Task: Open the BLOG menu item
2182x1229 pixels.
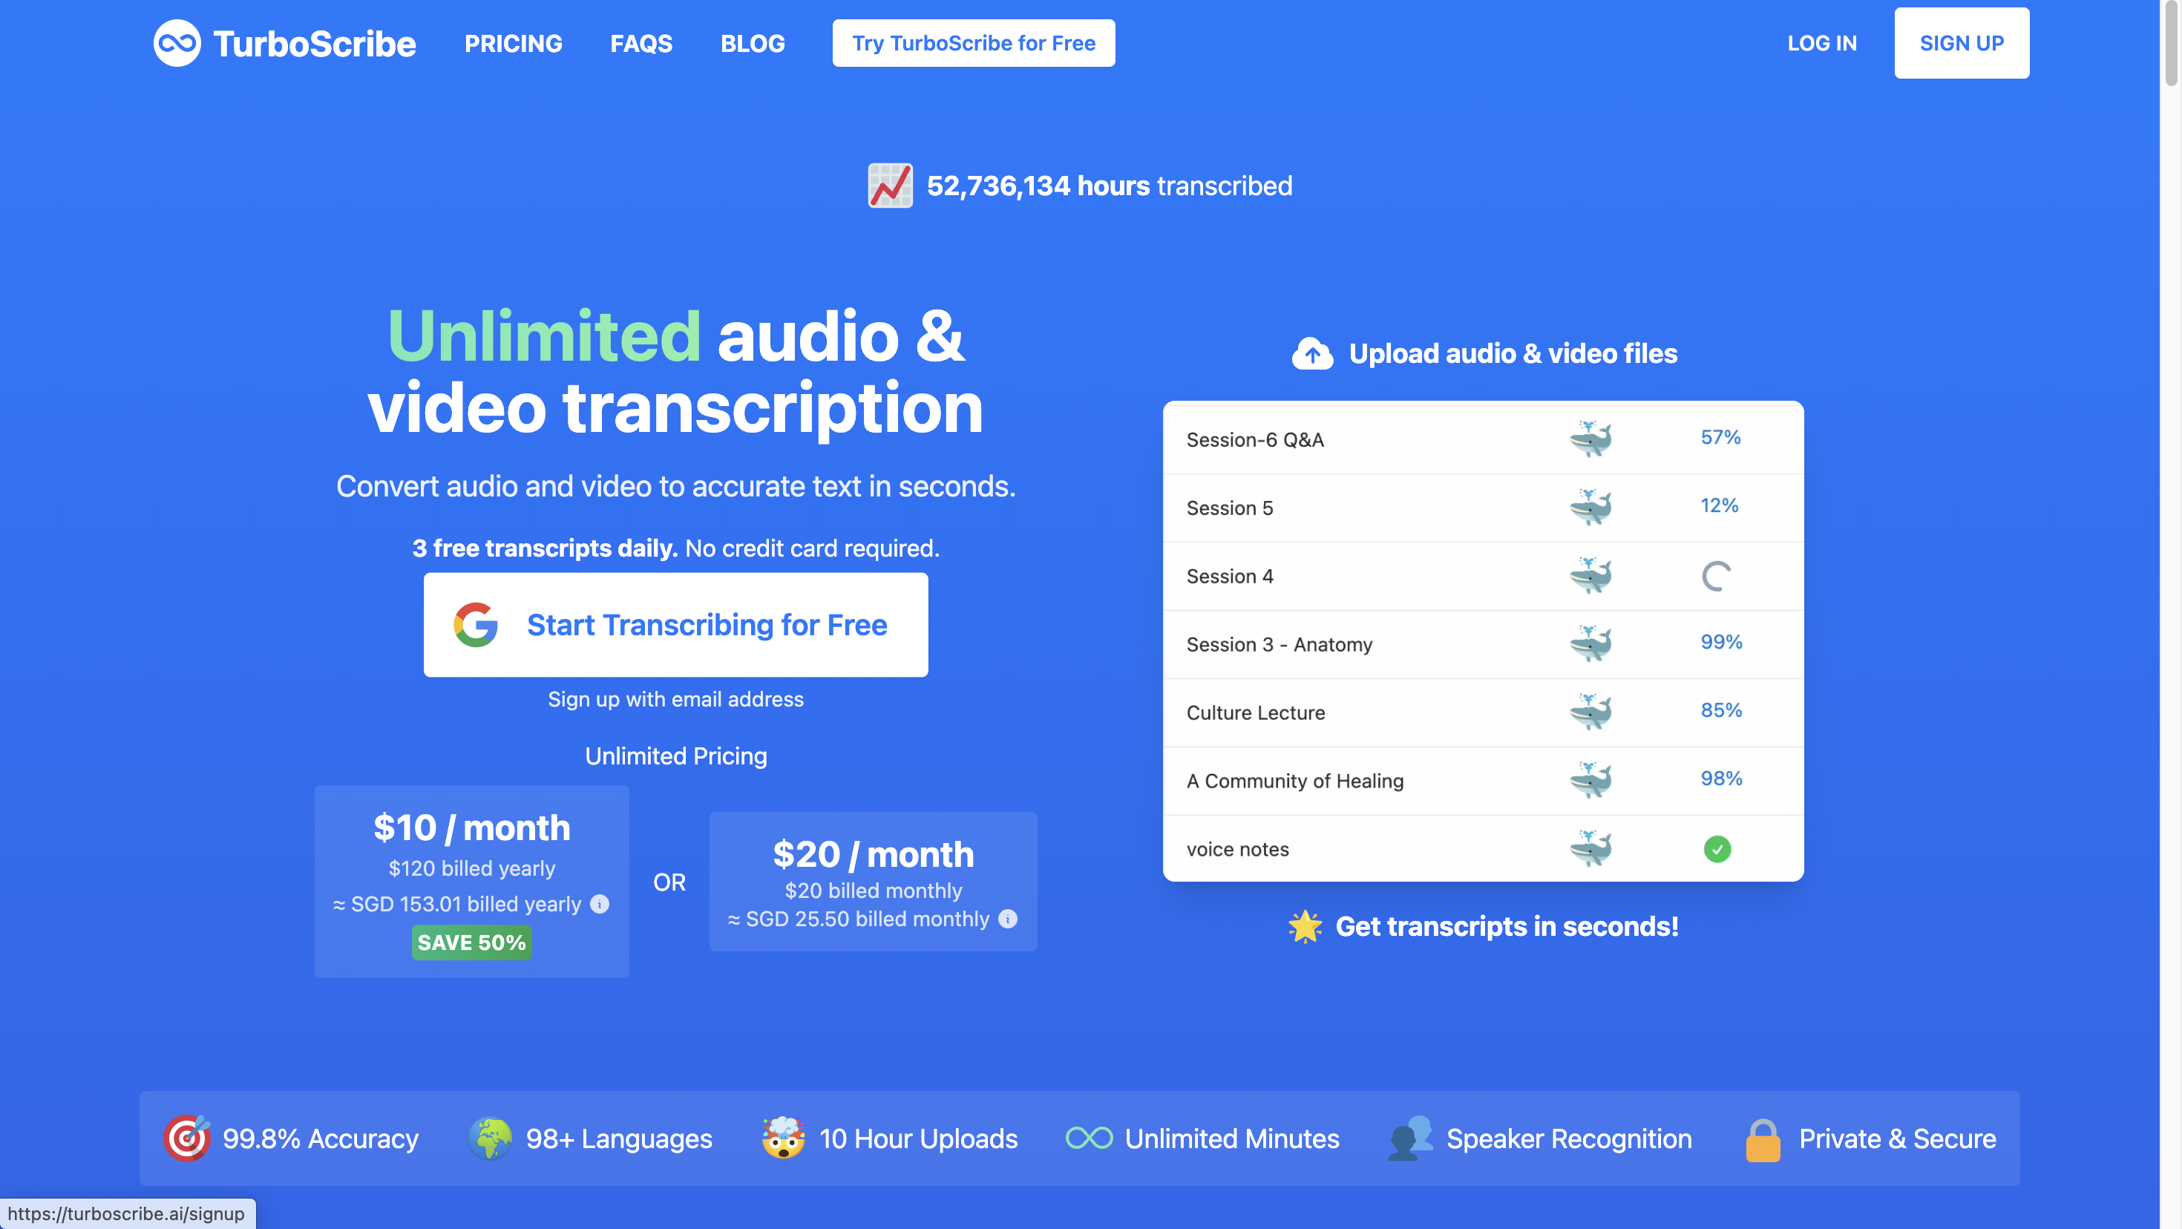Action: pyautogui.click(x=752, y=43)
